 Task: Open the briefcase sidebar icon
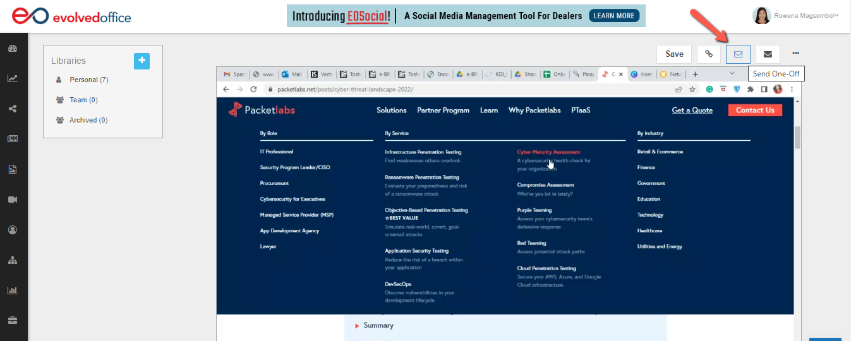tap(12, 320)
